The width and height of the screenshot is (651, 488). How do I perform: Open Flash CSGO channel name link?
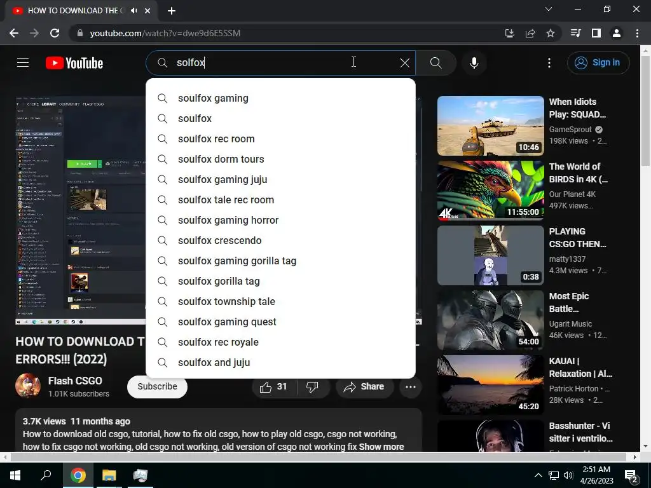(x=75, y=381)
